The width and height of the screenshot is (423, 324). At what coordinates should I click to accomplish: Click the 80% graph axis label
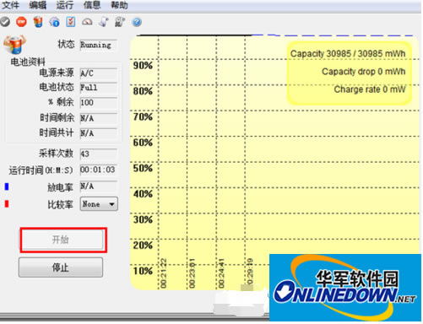click(x=143, y=91)
